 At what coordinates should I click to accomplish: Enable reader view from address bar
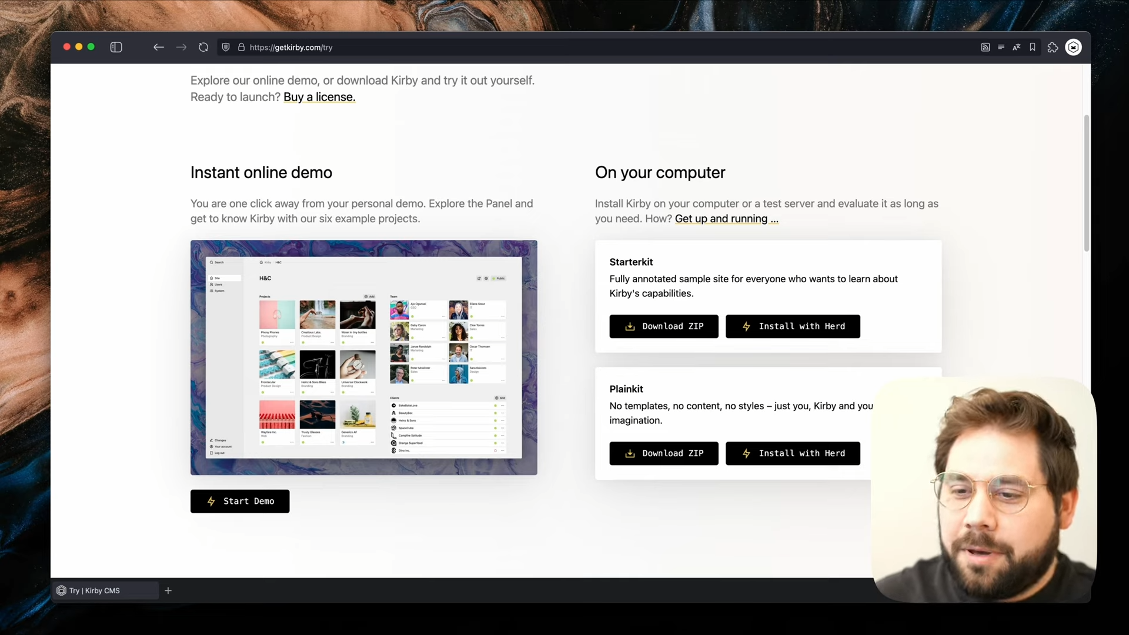[1001, 47]
